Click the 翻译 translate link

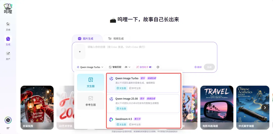pos(198,67)
